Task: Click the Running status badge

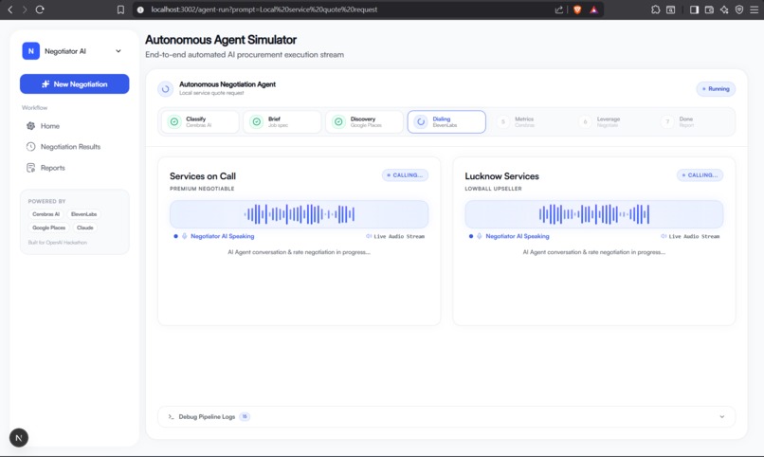Action: point(716,89)
